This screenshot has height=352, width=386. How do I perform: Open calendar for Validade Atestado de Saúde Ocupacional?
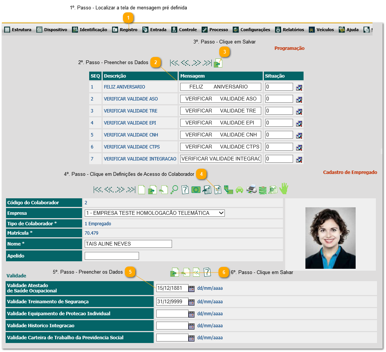191,289
